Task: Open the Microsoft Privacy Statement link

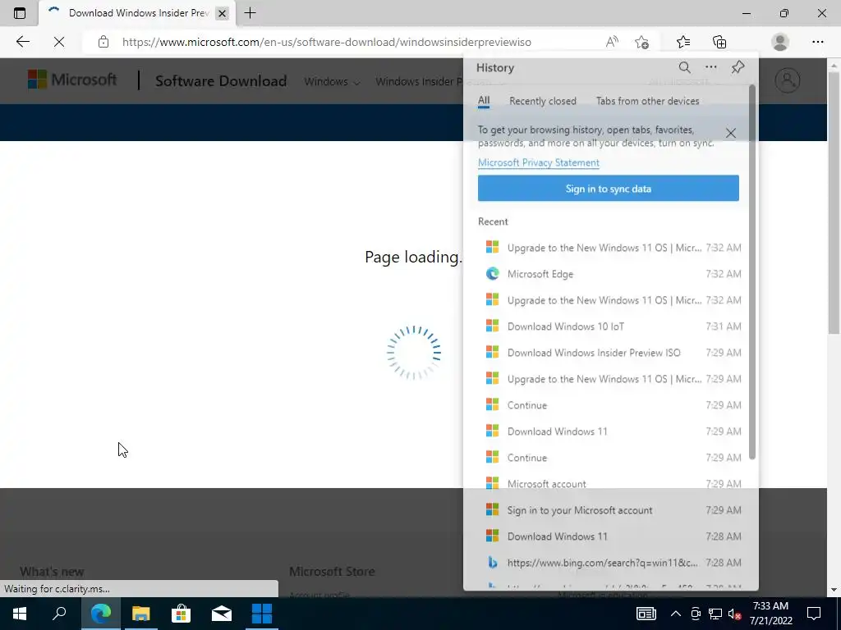Action: tap(539, 163)
